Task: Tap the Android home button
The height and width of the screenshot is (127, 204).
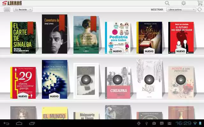Action: (19, 123)
